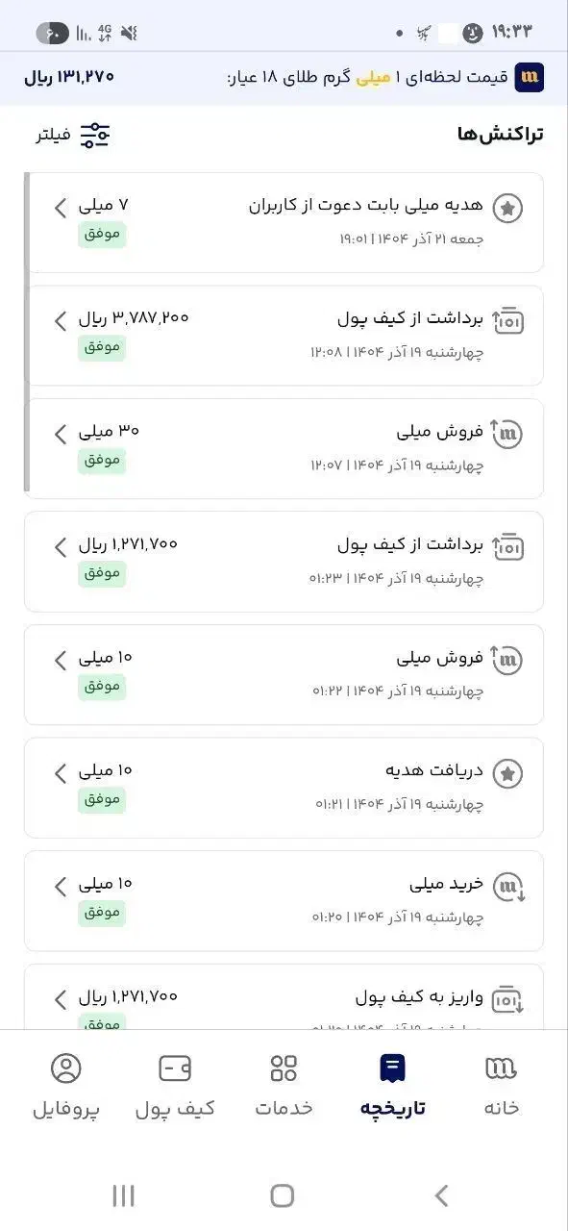The width and height of the screenshot is (568, 1231).
Task: Tap the buy icon beside خرید میلی
Action: pyautogui.click(x=507, y=887)
